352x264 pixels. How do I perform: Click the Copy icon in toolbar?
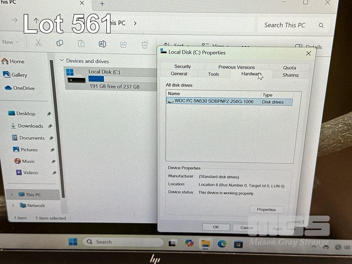pyautogui.click(x=60, y=43)
